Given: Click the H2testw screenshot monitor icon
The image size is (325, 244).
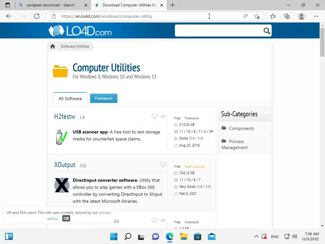Looking at the screenshot, I should coord(155,116).
